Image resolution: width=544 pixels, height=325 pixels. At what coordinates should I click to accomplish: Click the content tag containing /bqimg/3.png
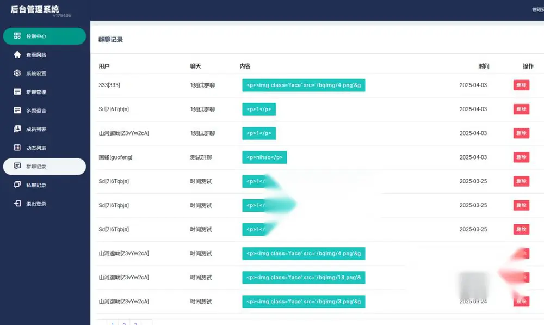point(304,302)
